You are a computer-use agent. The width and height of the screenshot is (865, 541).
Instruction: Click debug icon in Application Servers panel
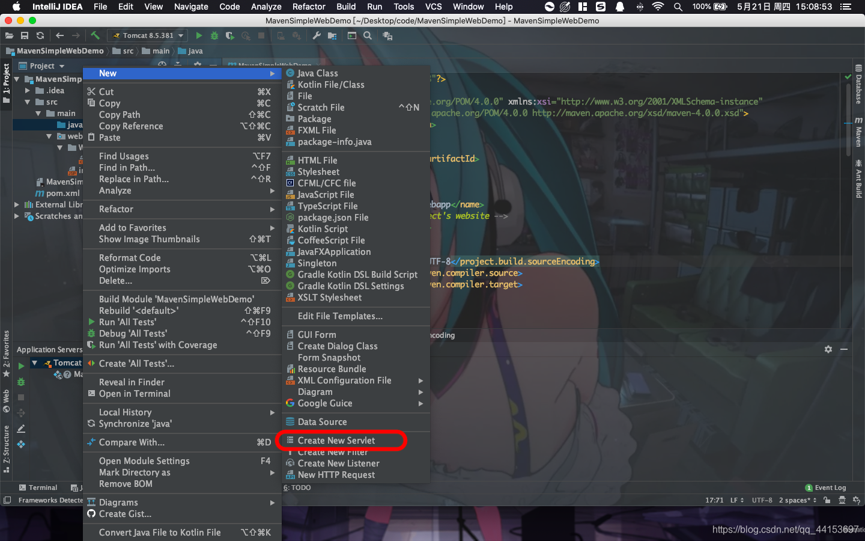pos(21,382)
